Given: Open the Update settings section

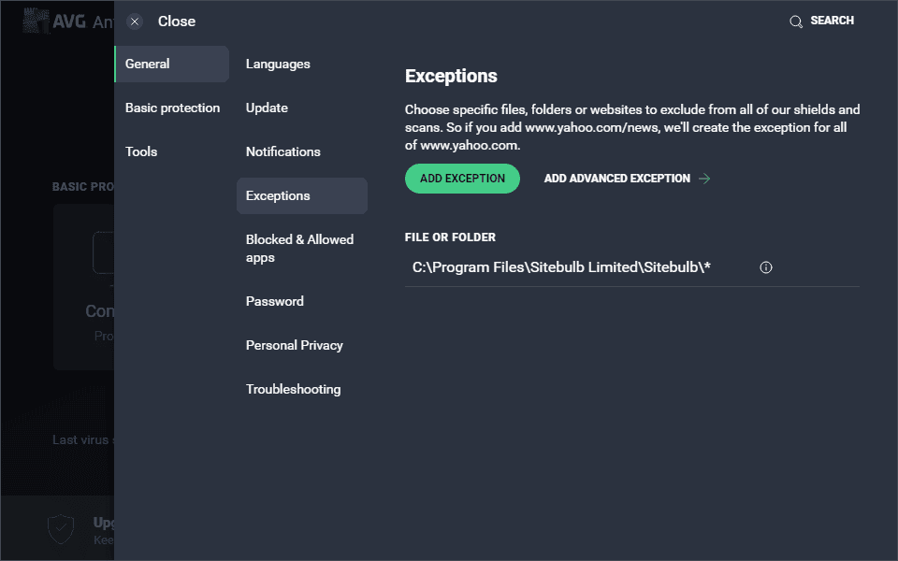Looking at the screenshot, I should [x=267, y=108].
